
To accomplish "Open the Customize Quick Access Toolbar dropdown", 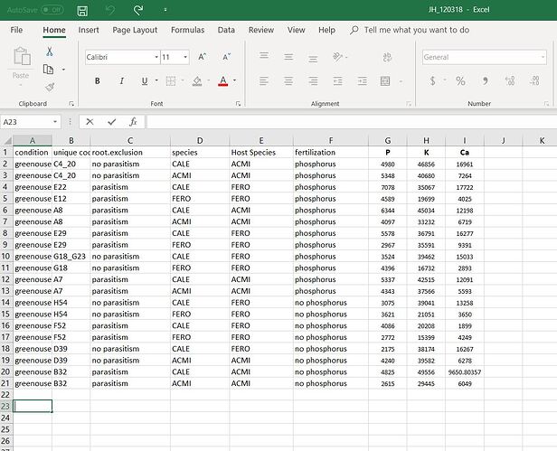I will click(165, 10).
